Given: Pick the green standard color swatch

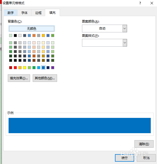Looking at the screenshot, I should [x=34, y=68].
